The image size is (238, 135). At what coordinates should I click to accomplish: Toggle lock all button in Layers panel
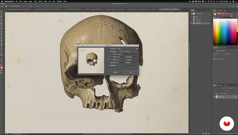point(225,93)
